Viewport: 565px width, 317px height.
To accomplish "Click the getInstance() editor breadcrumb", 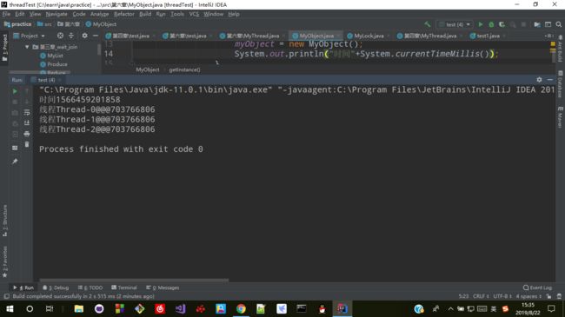I will pyautogui.click(x=184, y=69).
